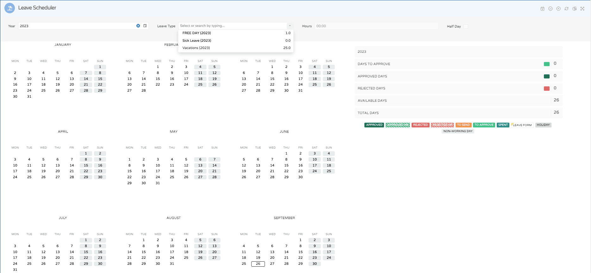Click the NON-WORKING DAY legend badge
Screen dimensions: 591x273
(458, 131)
